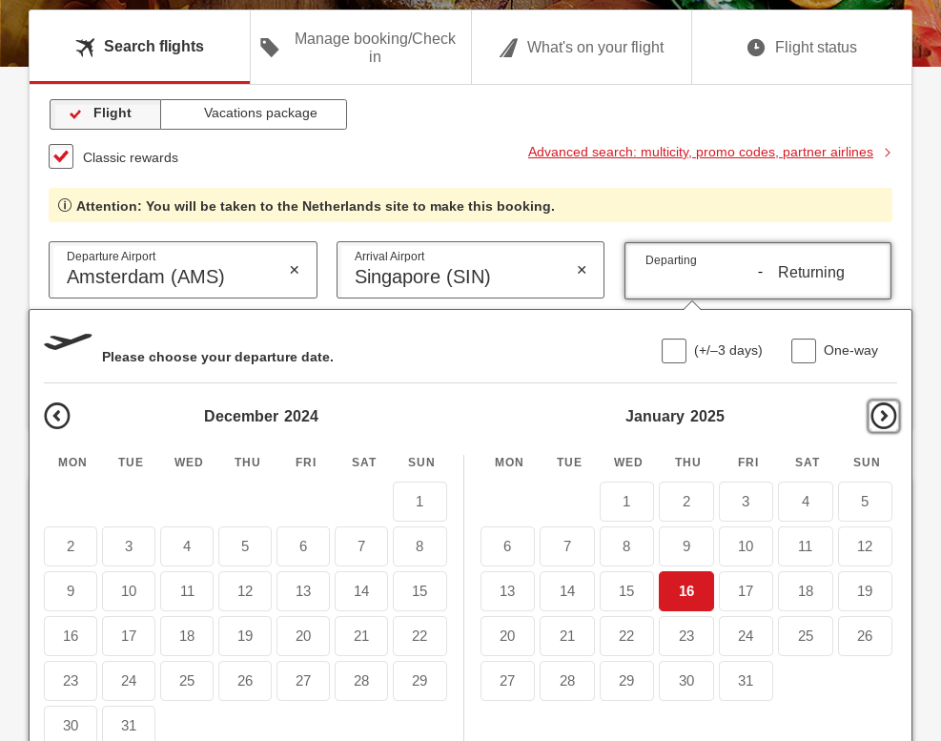Open the Search flights tab
Viewport: 941px width, 741px height.
click(x=139, y=47)
